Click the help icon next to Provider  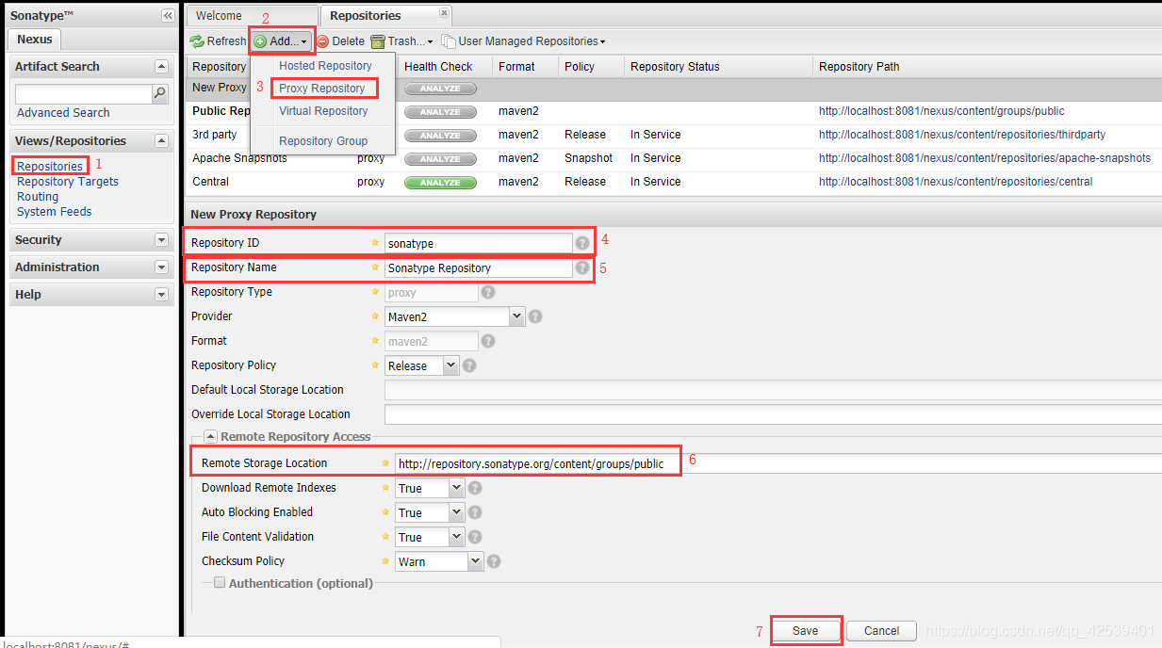point(535,316)
